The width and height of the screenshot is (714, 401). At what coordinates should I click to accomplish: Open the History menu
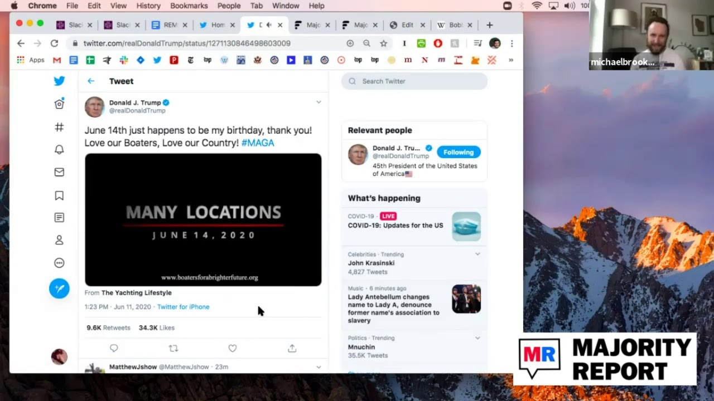148,6
